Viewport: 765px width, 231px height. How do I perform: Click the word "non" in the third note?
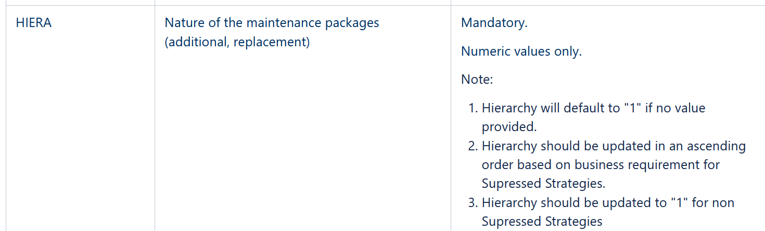pyautogui.click(x=723, y=202)
